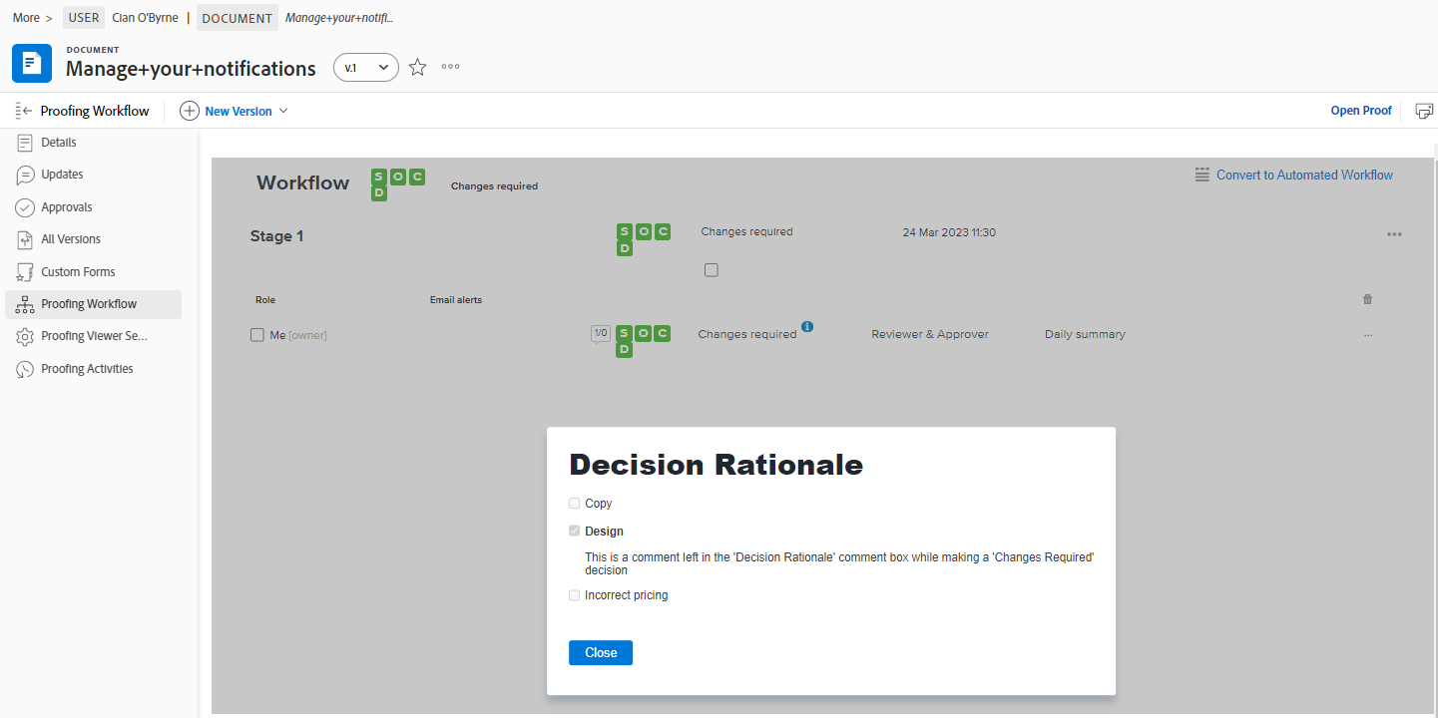Click the Open Proof link
Viewport: 1438px width, 718px height.
(x=1360, y=111)
